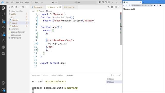Follow the no-unused-vars link in terminal
Image resolution: width=165 pixels, height=93 pixels.
pos(56,81)
